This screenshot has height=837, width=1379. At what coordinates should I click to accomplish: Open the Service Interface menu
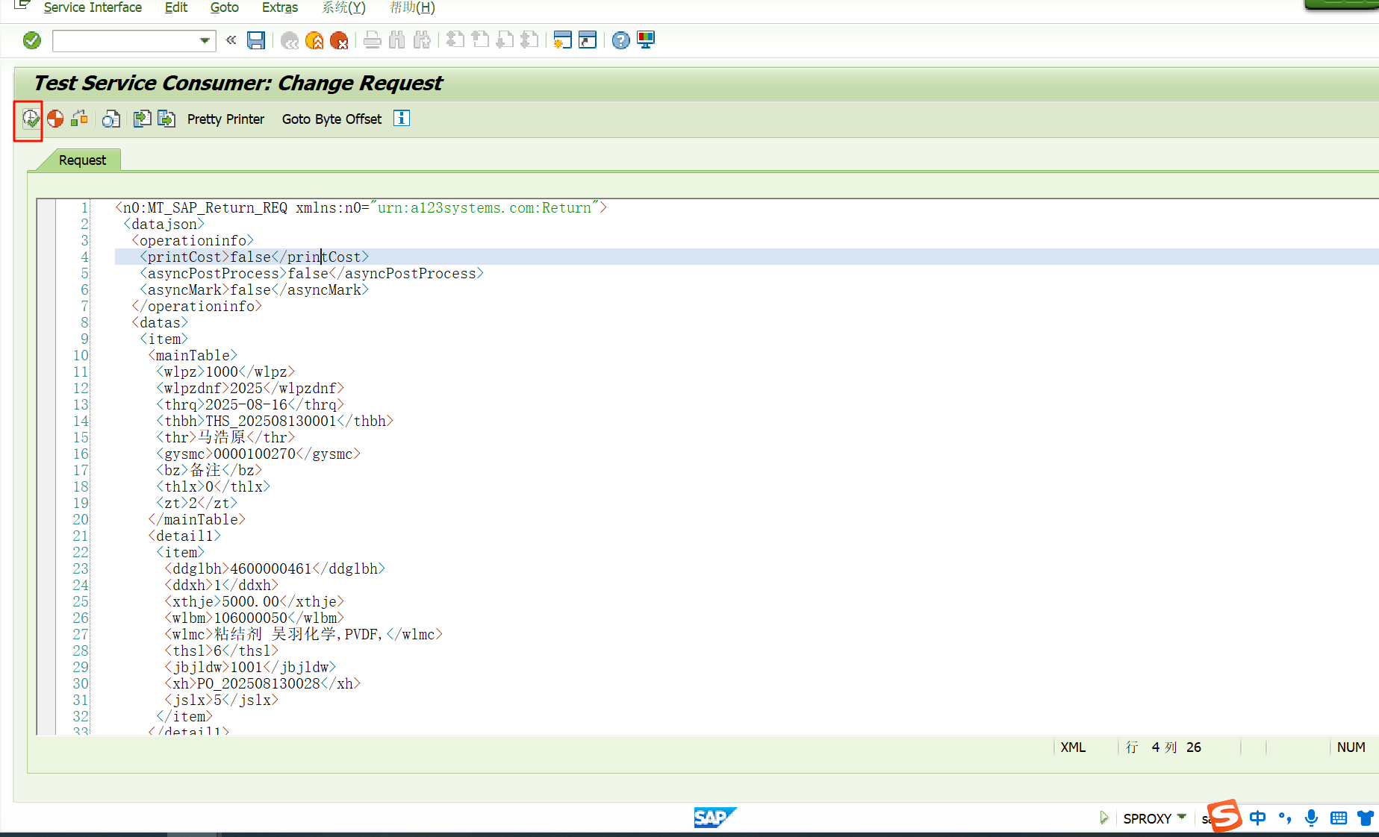coord(93,7)
